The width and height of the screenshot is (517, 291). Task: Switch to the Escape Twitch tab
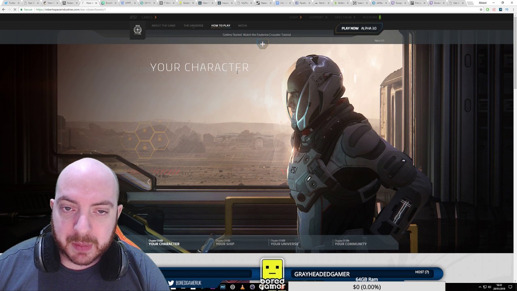pyautogui.click(x=399, y=3)
